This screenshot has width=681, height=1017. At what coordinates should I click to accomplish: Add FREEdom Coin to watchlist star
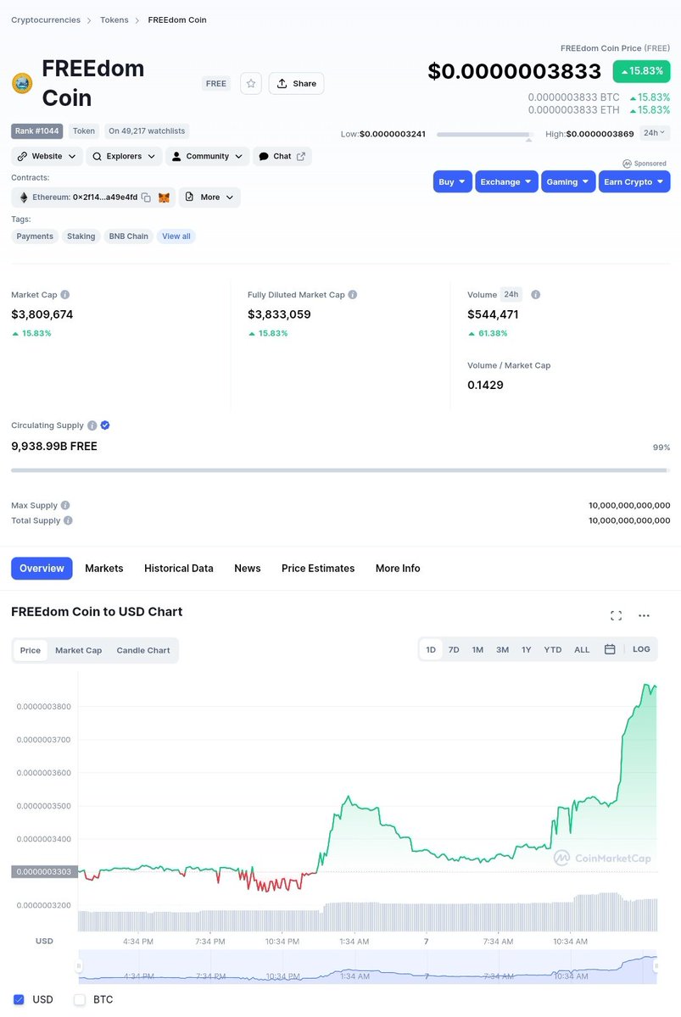pos(250,83)
